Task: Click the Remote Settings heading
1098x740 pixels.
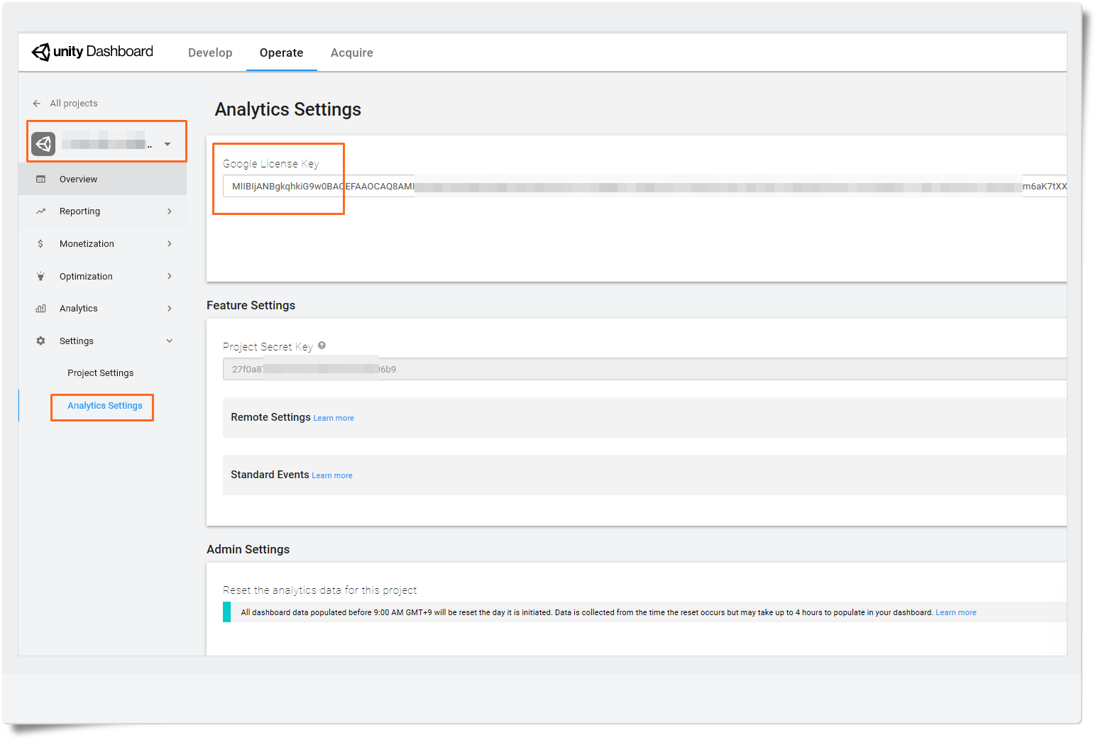Action: click(270, 417)
